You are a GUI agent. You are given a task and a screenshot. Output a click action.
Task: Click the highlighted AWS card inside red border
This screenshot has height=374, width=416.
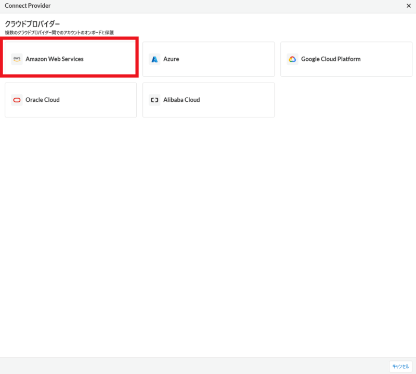coord(70,59)
